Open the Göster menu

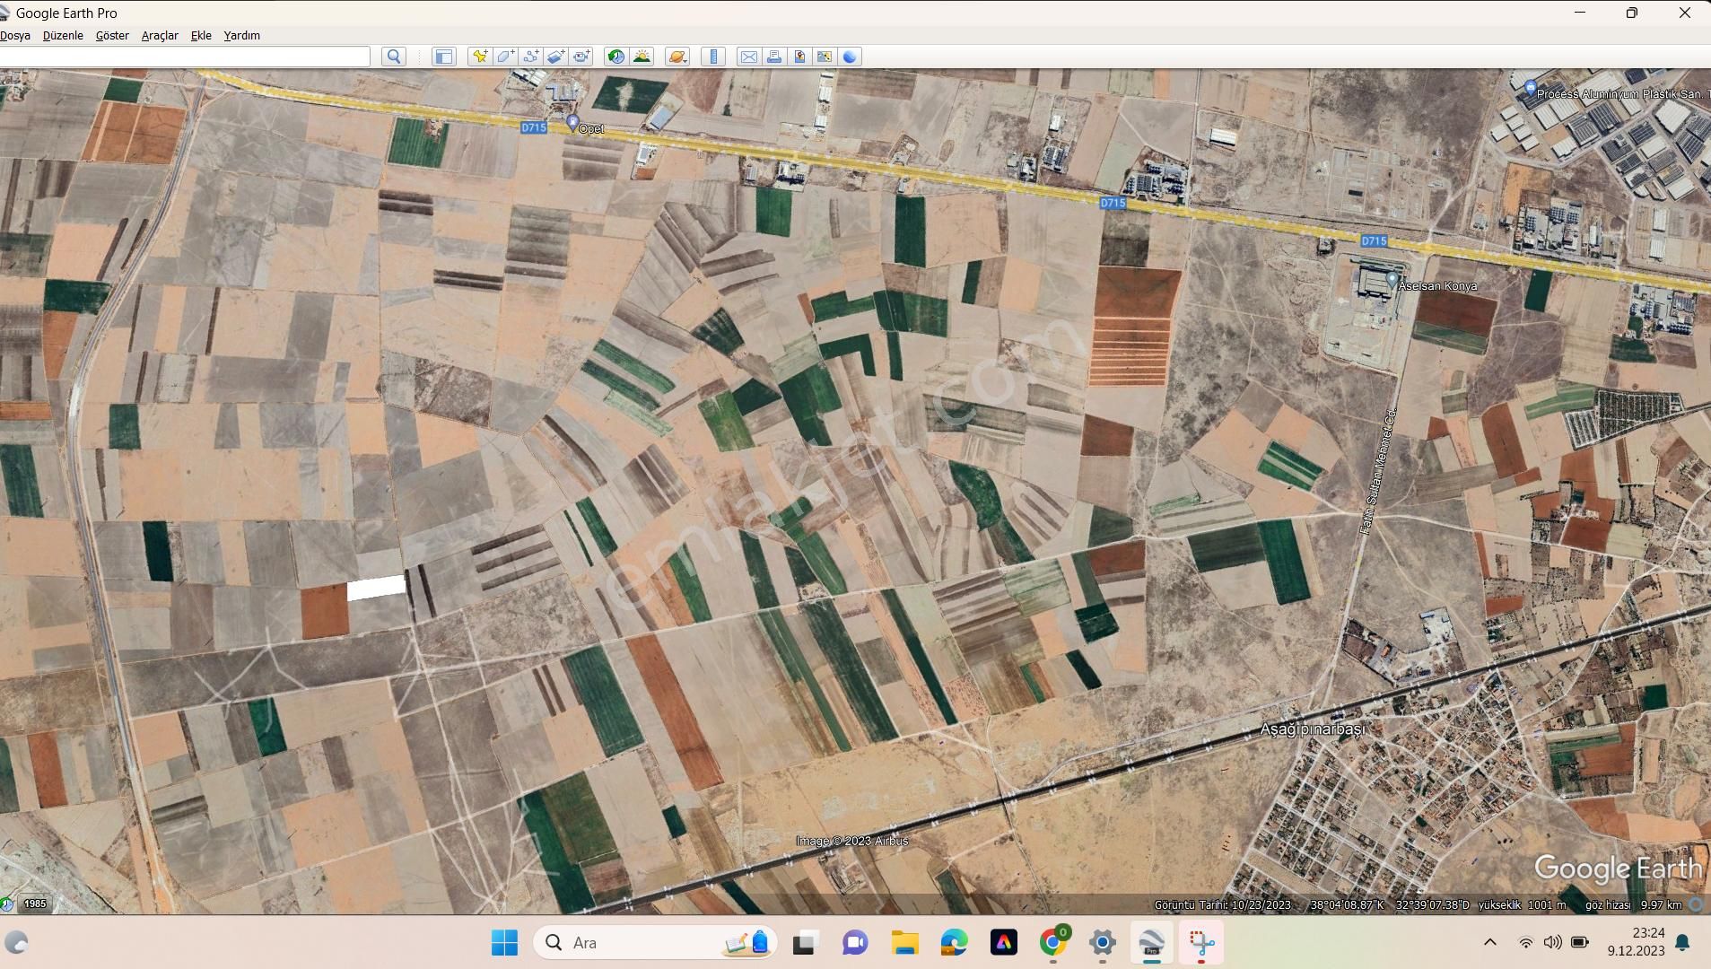[112, 36]
